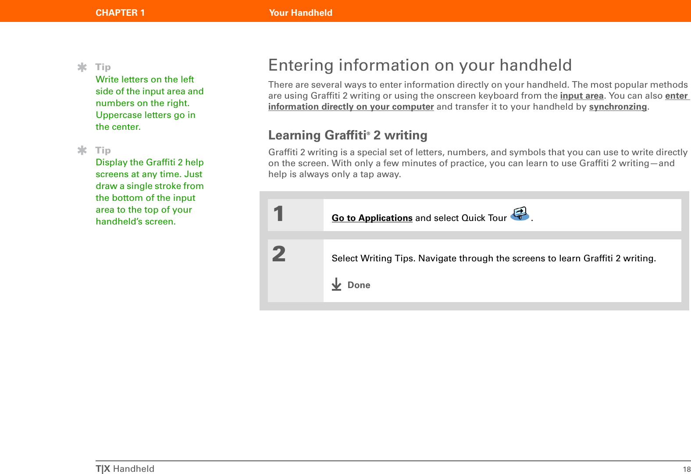Click the step number 2

279,254
